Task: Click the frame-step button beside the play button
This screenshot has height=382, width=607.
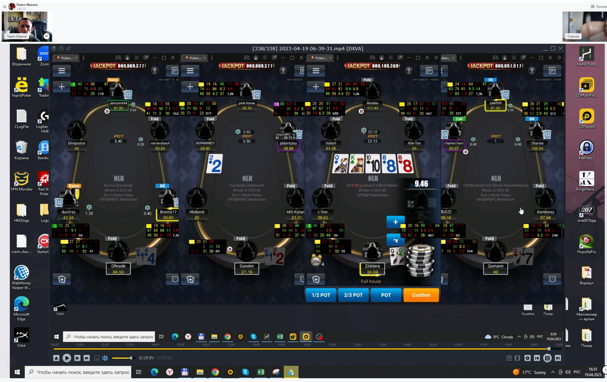Action: pyautogui.click(x=77, y=358)
